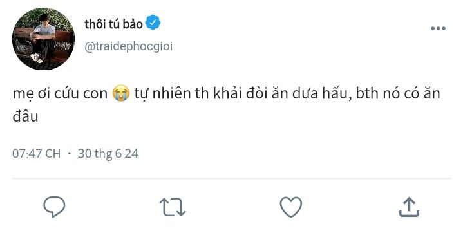Click the dot separator between time and date
The height and width of the screenshot is (233, 463).
(70, 154)
